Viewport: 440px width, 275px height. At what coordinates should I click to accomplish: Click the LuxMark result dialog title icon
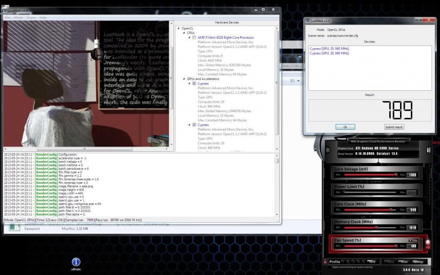point(308,21)
